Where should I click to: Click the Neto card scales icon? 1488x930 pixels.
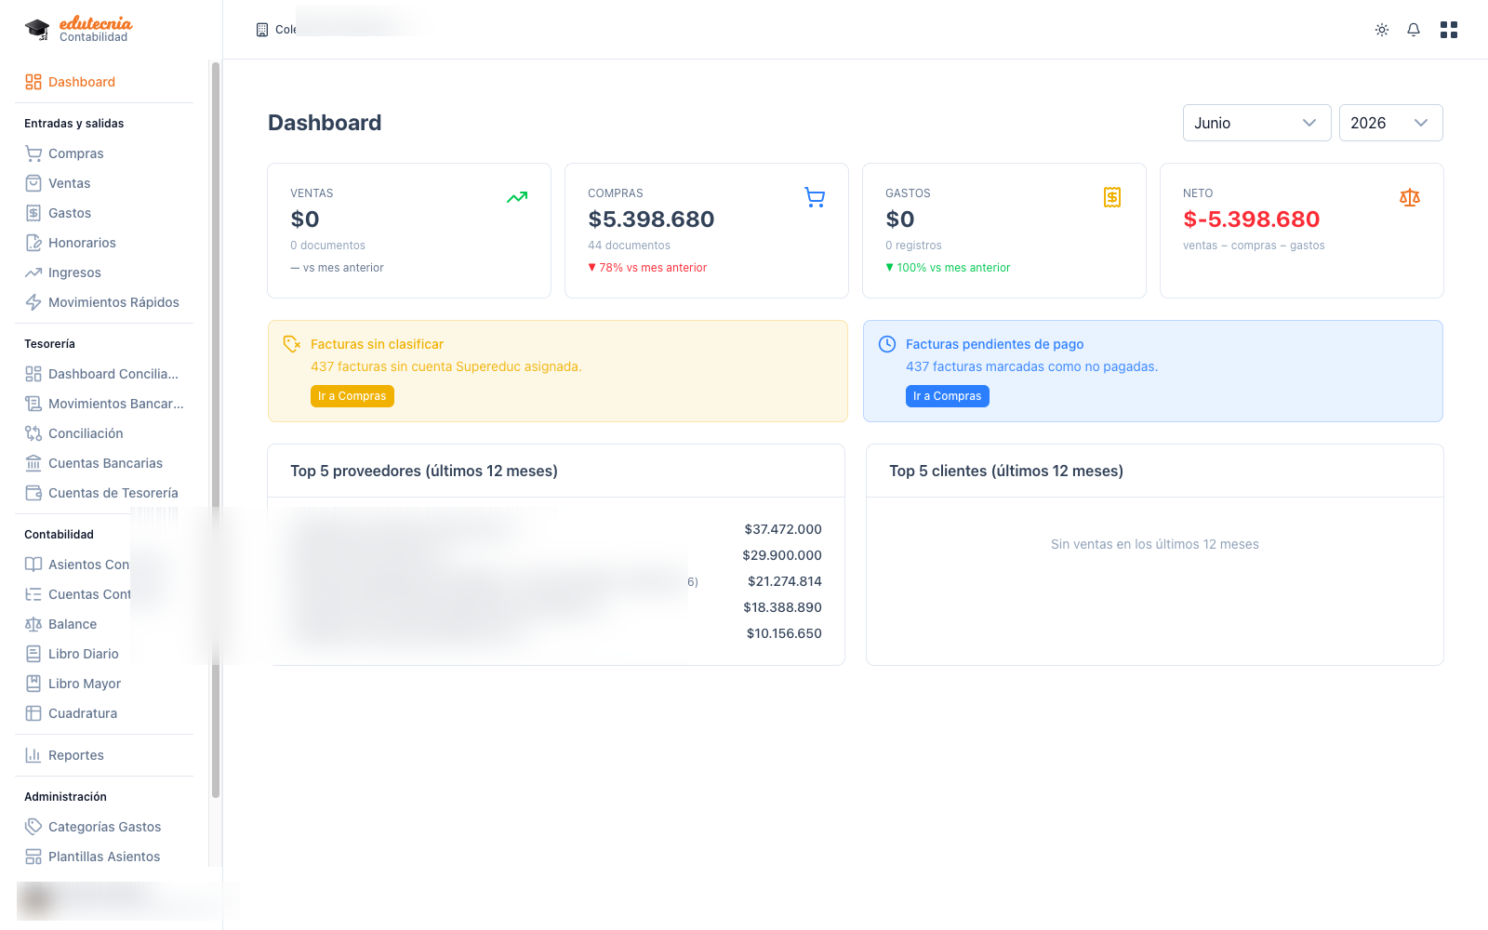[x=1410, y=197]
